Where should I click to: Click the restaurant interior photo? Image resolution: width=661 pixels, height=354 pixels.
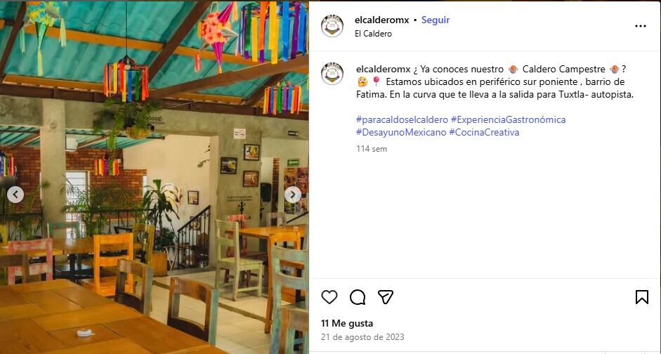[x=155, y=177]
